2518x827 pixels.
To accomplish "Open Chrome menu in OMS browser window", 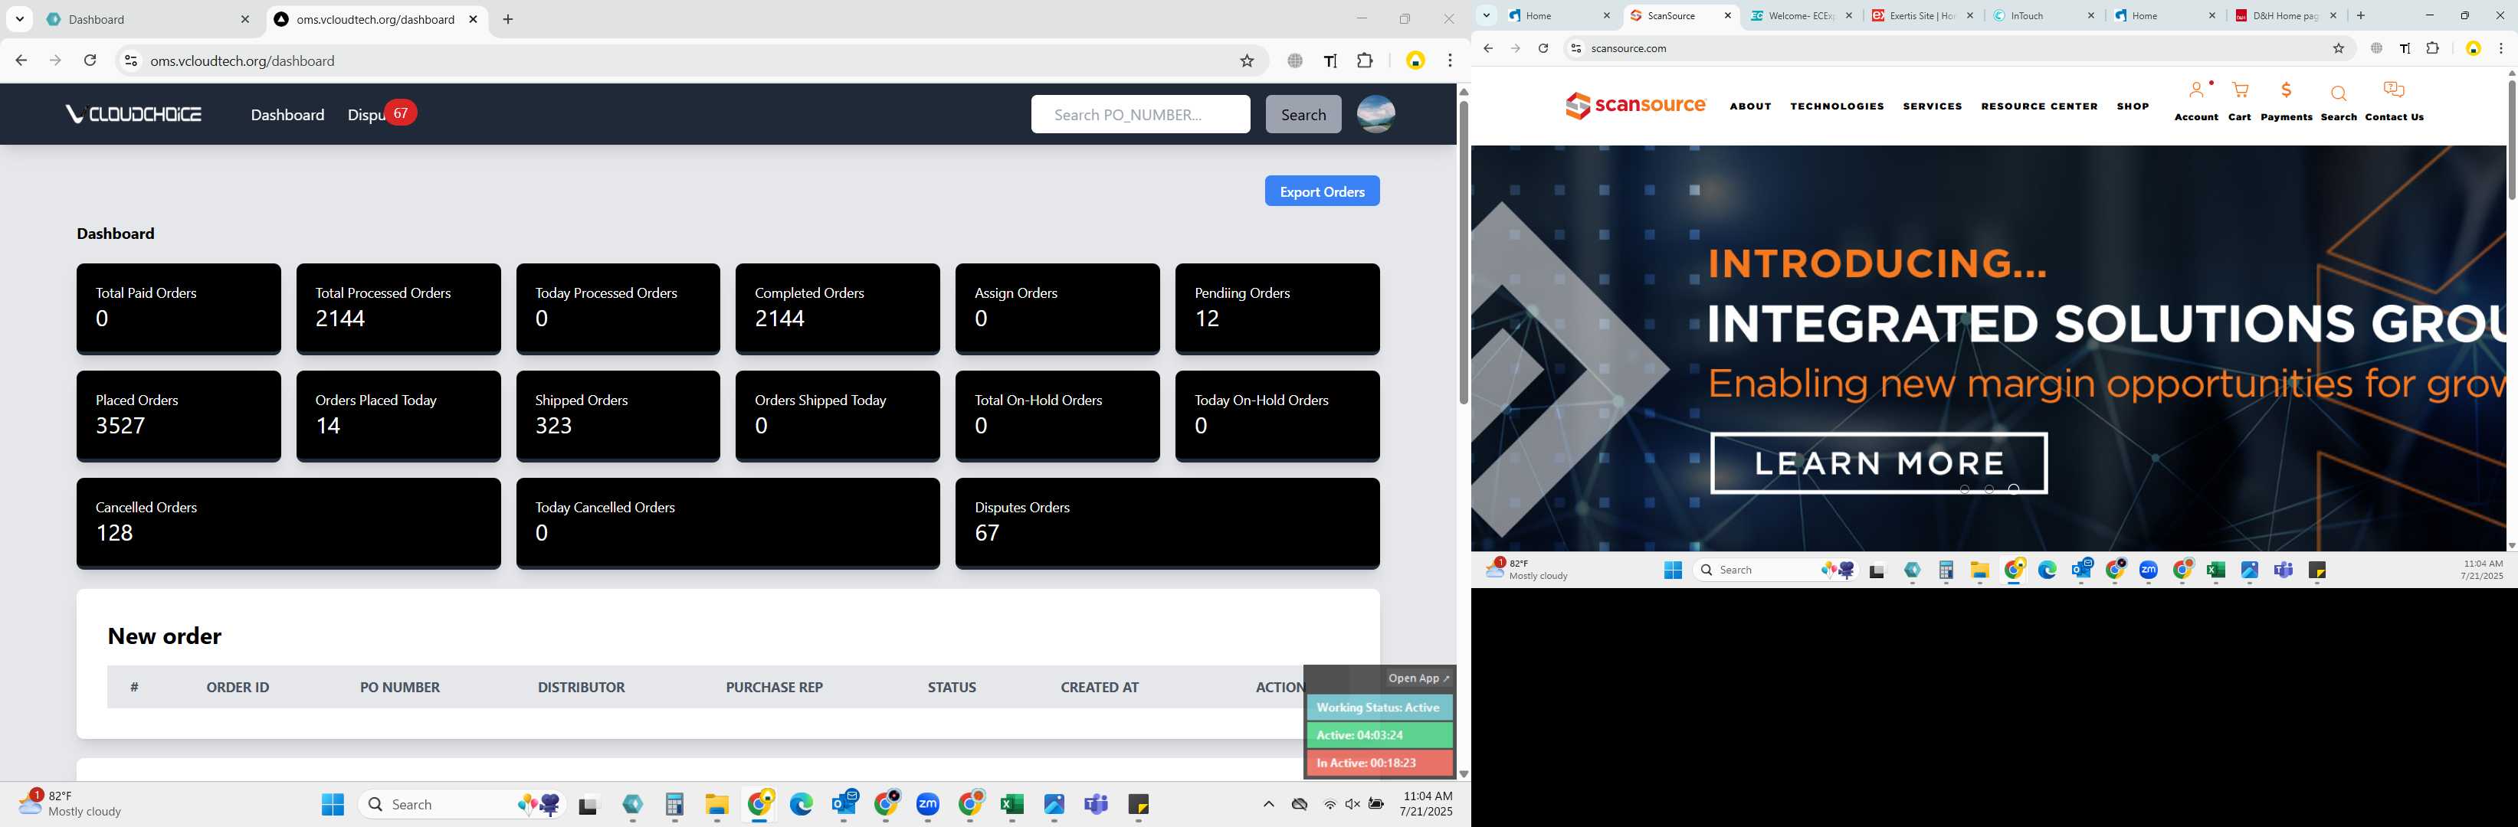I will point(1450,60).
